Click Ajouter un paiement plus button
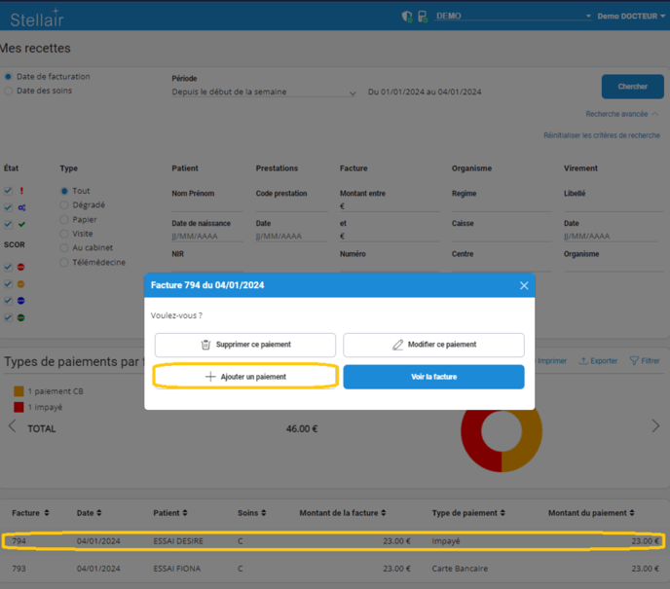The width and height of the screenshot is (670, 589). coord(245,377)
